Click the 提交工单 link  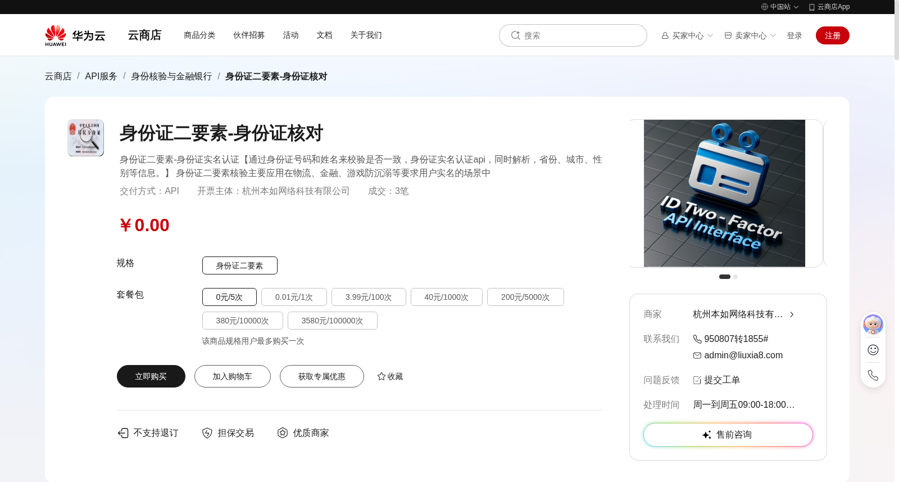pos(722,380)
